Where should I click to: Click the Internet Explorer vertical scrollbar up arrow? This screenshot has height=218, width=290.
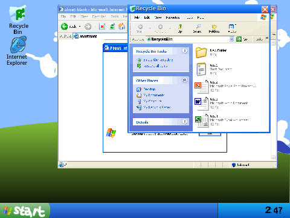[273, 43]
